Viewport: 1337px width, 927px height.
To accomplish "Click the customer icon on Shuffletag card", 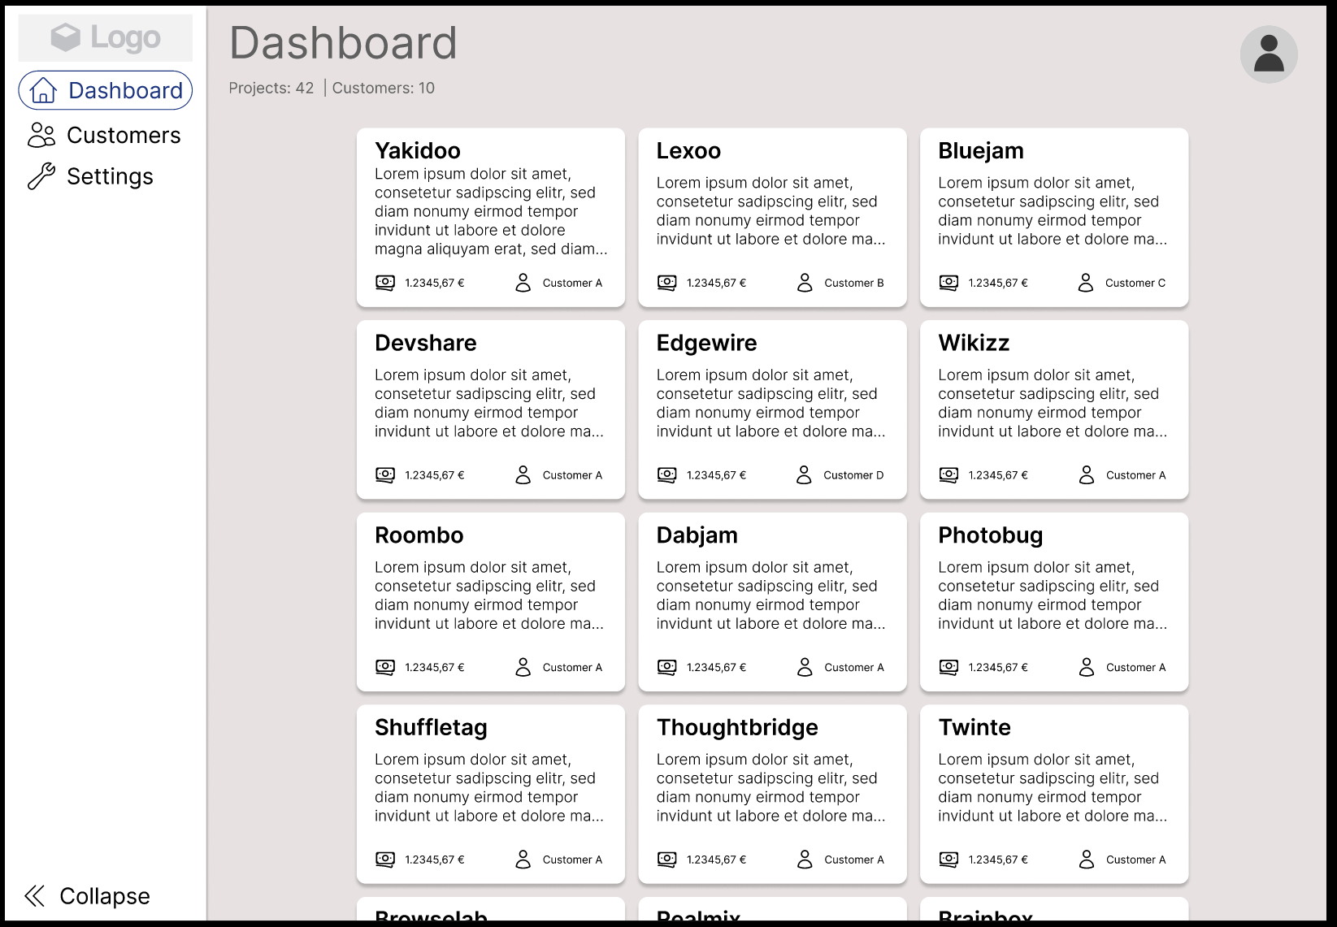I will point(523,860).
